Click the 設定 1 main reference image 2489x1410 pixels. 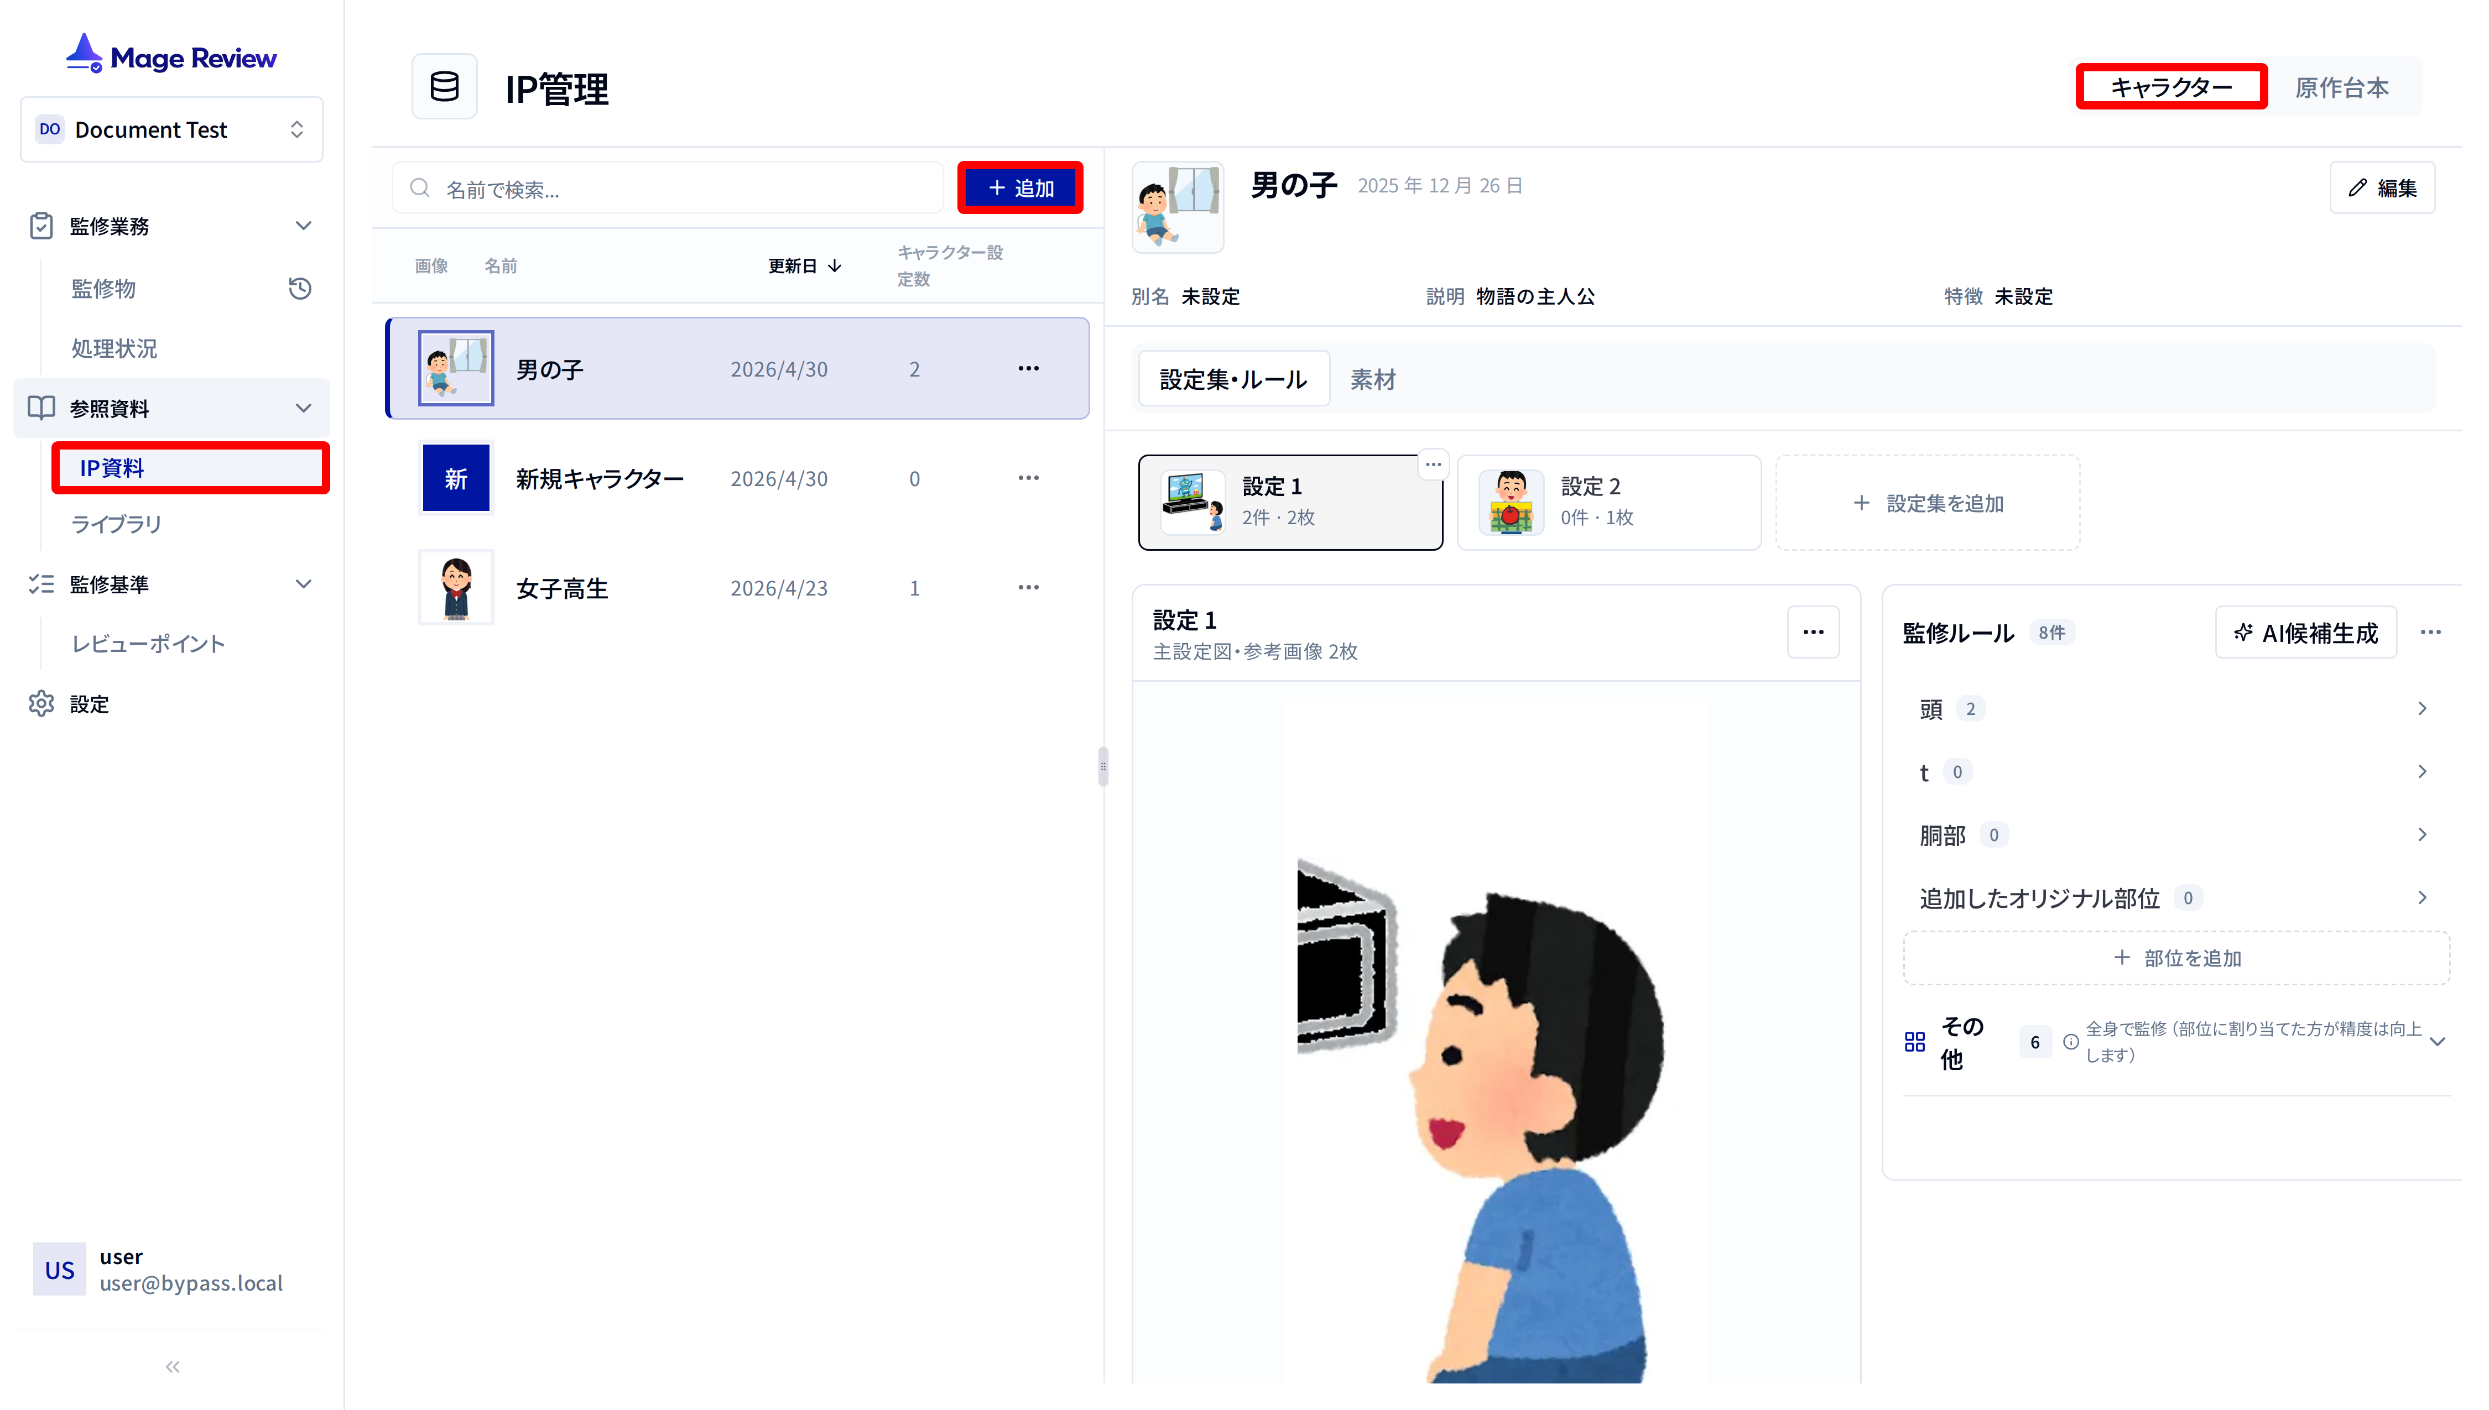pyautogui.click(x=1496, y=1041)
